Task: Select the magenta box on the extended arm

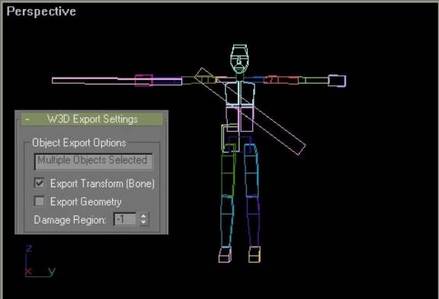Action: 144,81
